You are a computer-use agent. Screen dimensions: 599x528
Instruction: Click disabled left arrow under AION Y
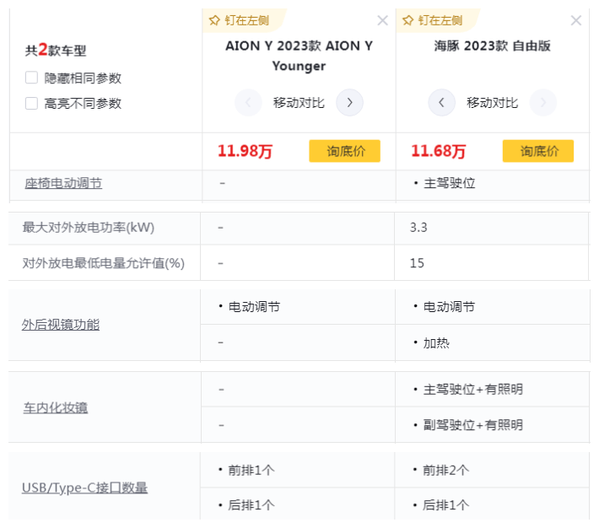coord(248,102)
